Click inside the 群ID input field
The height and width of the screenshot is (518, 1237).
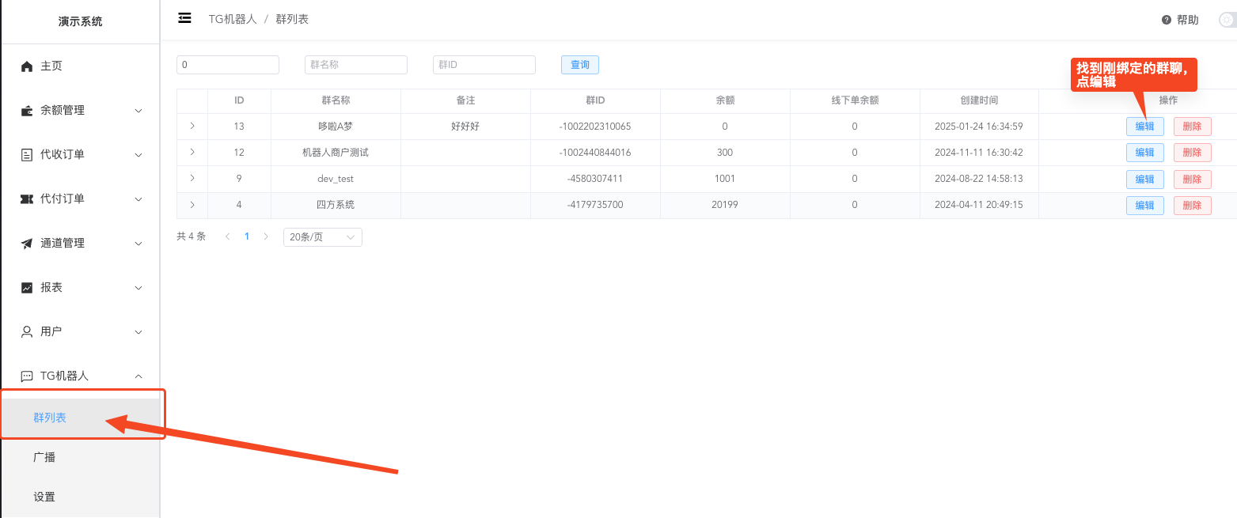(x=484, y=64)
